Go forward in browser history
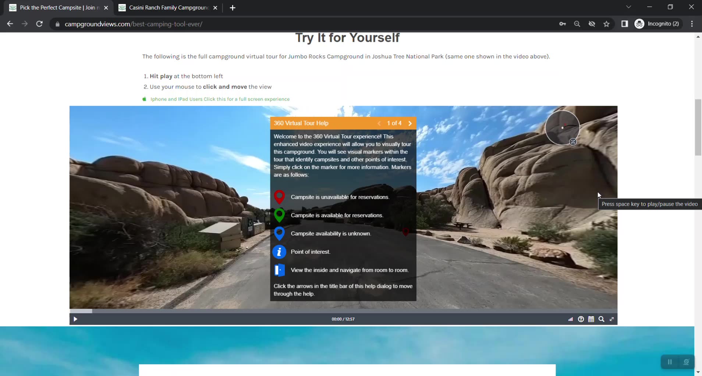702x376 pixels. coord(25,24)
